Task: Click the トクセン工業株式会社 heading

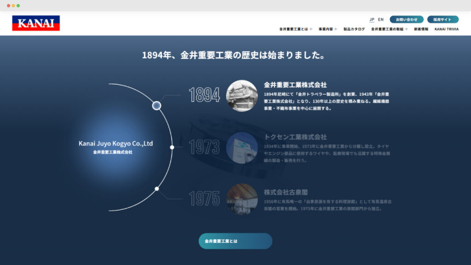Action: tap(295, 137)
